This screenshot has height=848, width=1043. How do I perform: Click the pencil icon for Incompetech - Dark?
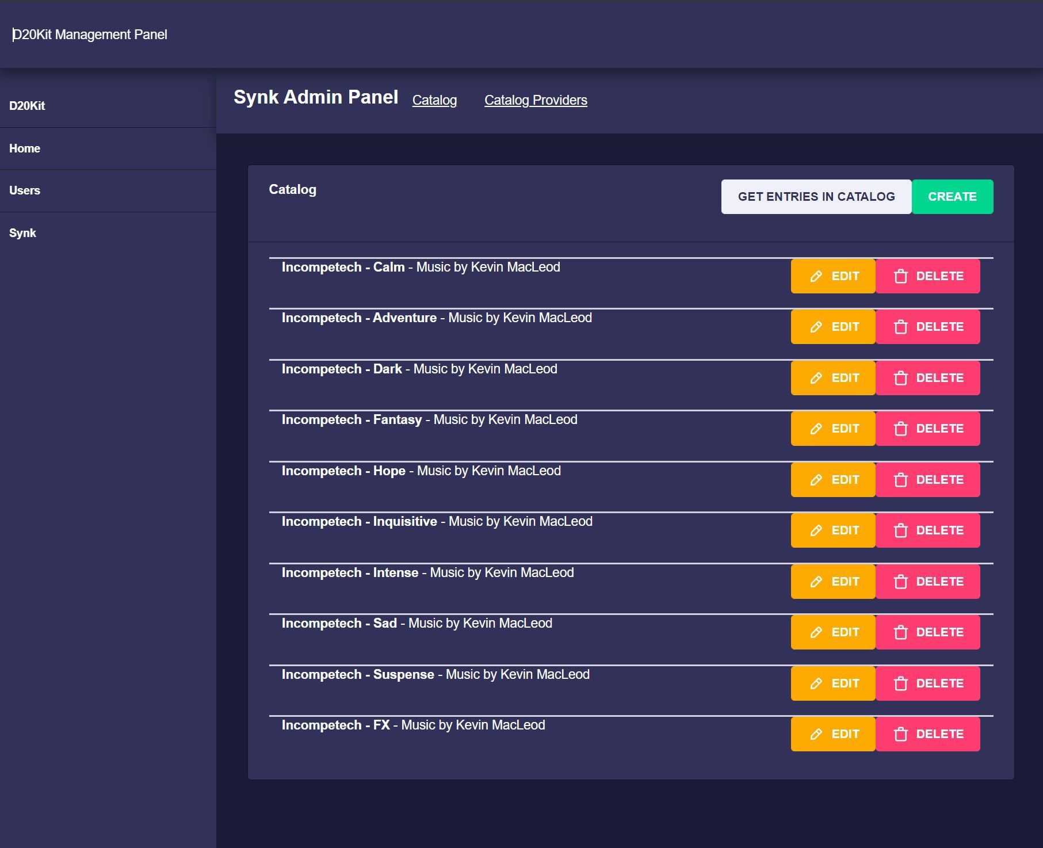point(816,379)
